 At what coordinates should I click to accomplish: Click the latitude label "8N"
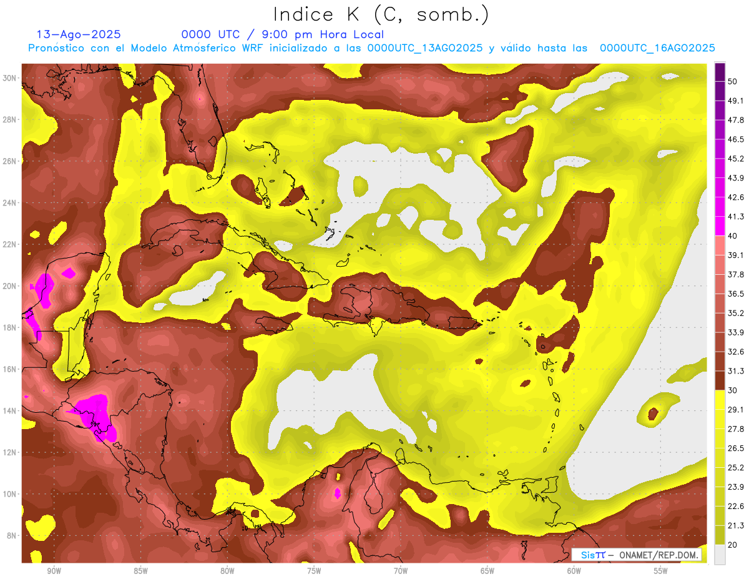(x=12, y=536)
